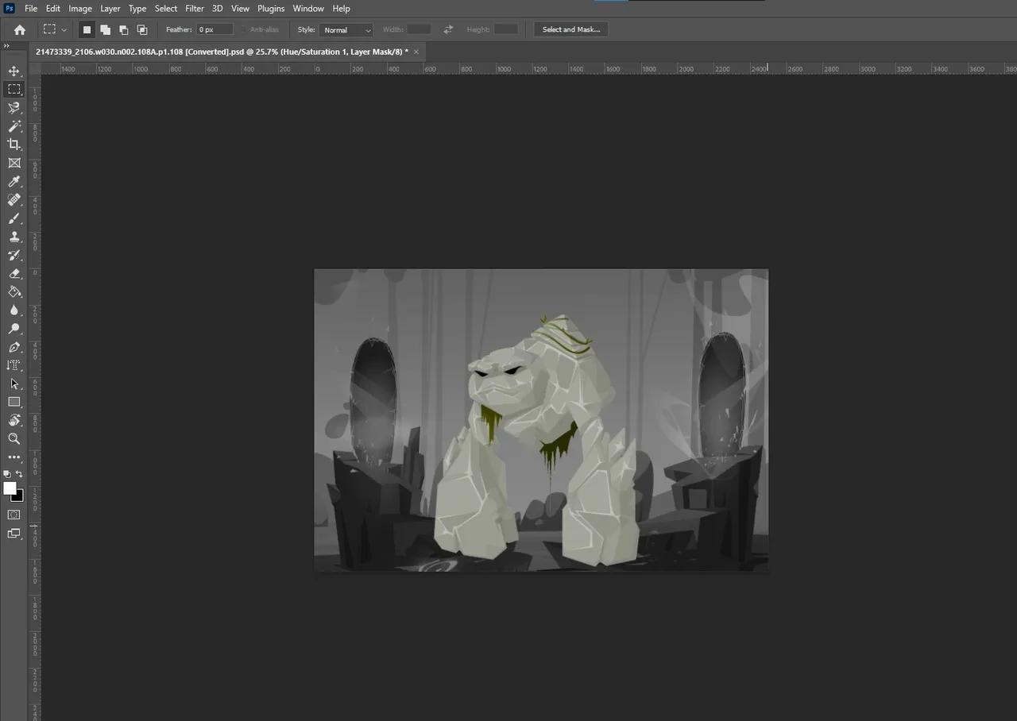Open the Window menu
This screenshot has width=1017, height=721.
pos(308,8)
